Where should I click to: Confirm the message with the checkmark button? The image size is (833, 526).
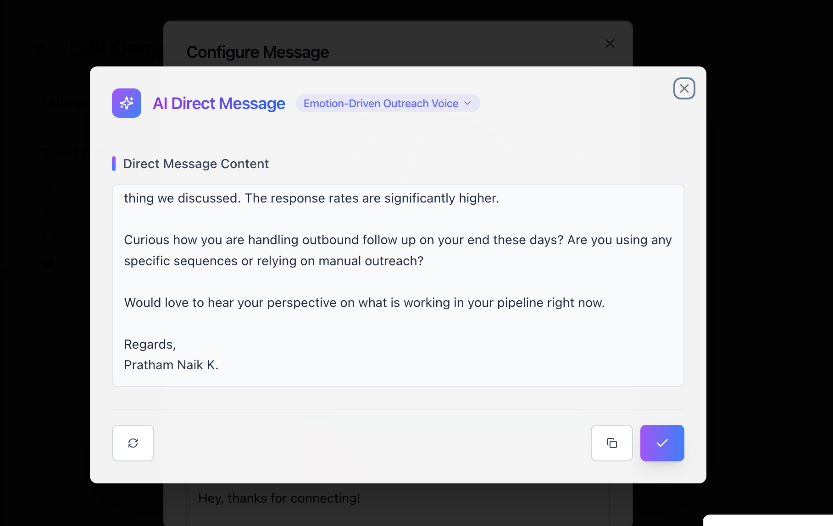click(x=662, y=443)
